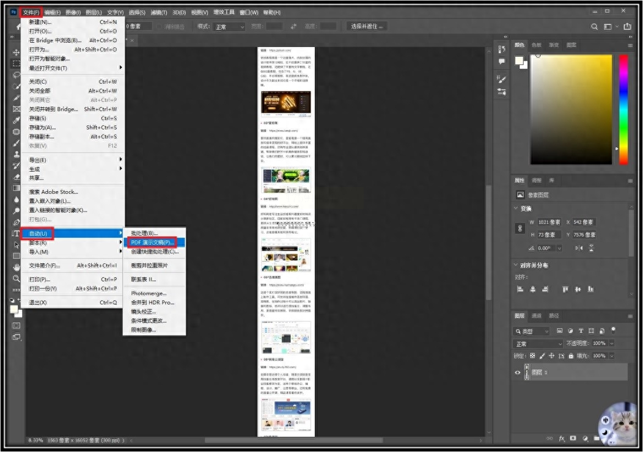Toggle the layer filter on/off switch

[613, 329]
